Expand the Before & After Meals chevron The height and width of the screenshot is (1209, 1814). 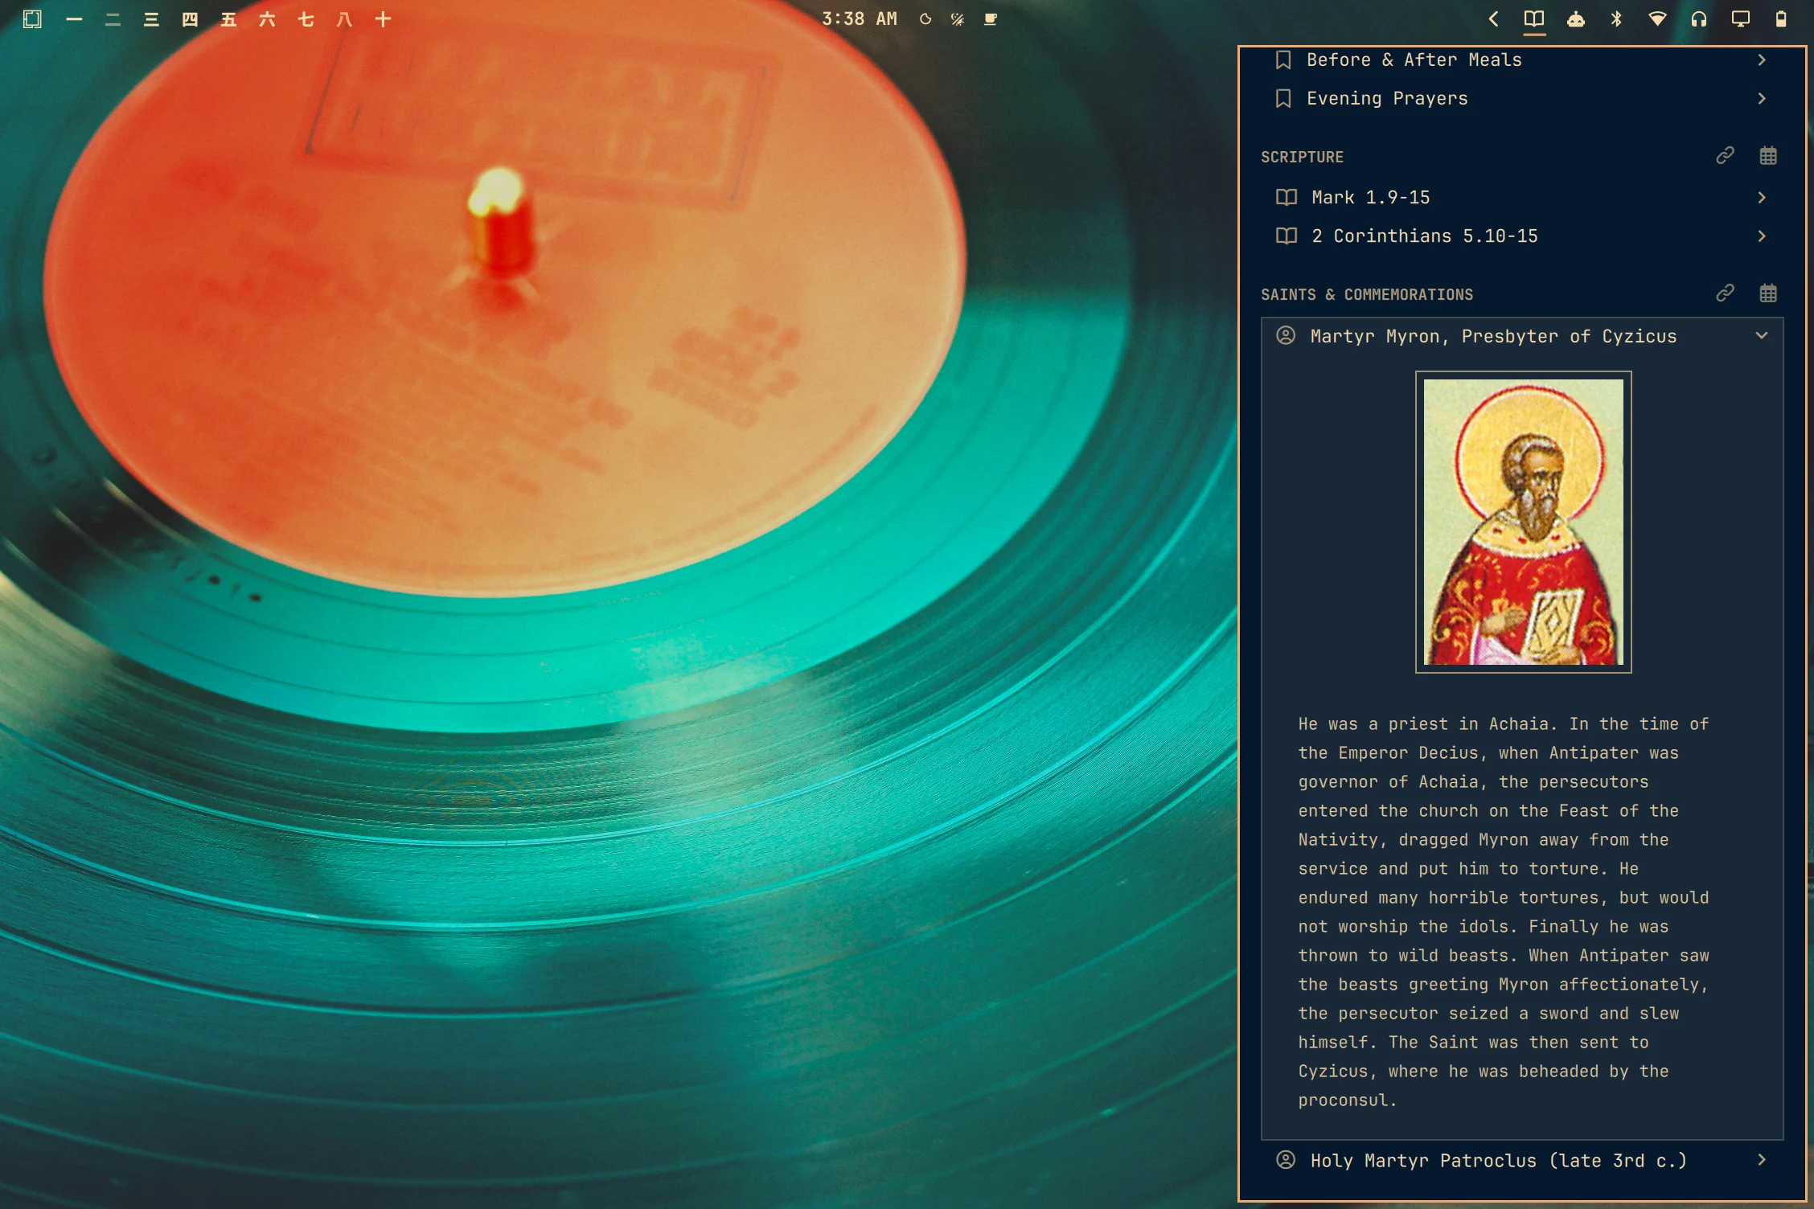1762,59
